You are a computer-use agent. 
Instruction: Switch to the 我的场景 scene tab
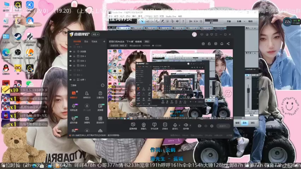77,41
